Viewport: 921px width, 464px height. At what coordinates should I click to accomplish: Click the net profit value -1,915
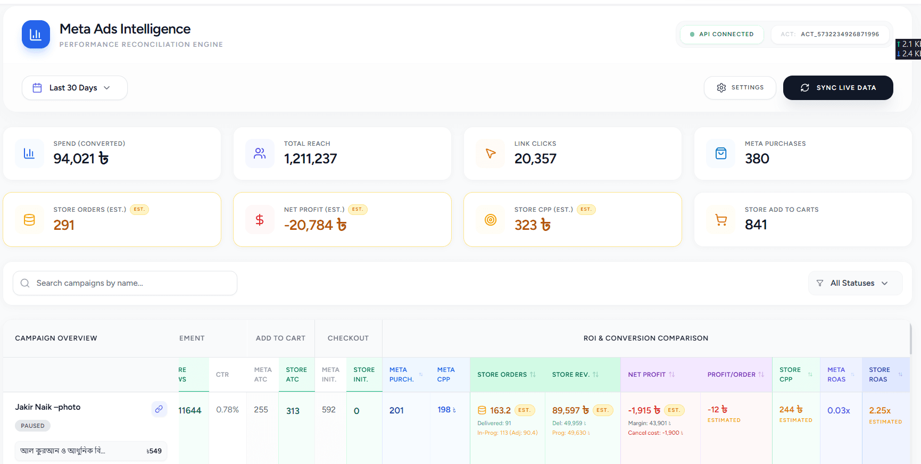click(x=644, y=410)
